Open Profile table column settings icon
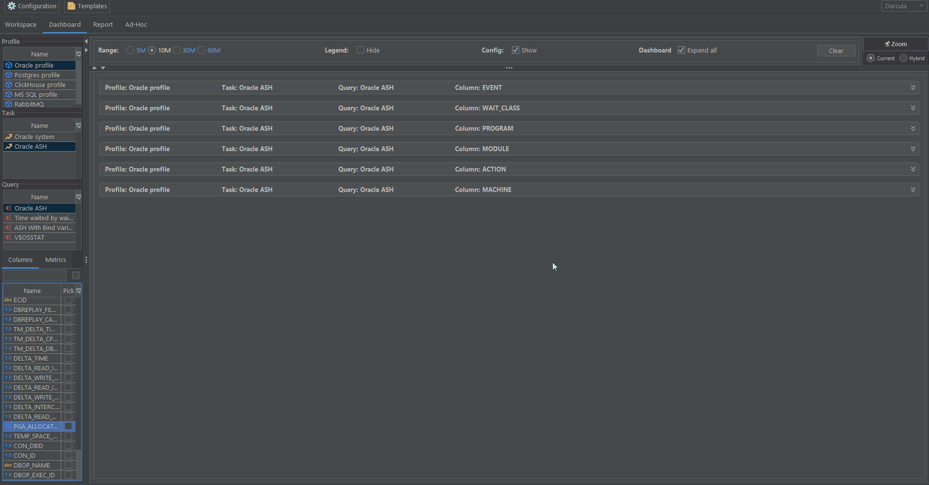The width and height of the screenshot is (929, 485). (x=78, y=54)
